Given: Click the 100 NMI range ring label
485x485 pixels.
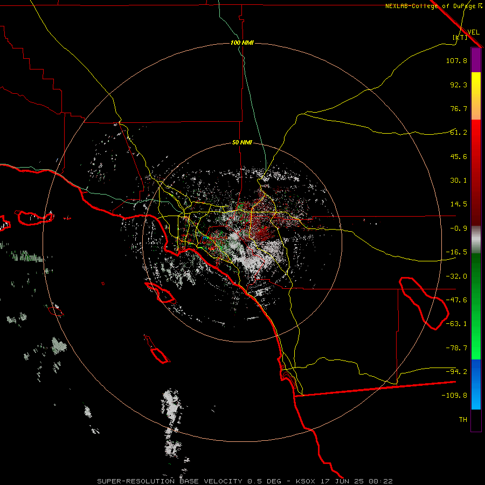Looking at the screenshot, I should 242,43.
